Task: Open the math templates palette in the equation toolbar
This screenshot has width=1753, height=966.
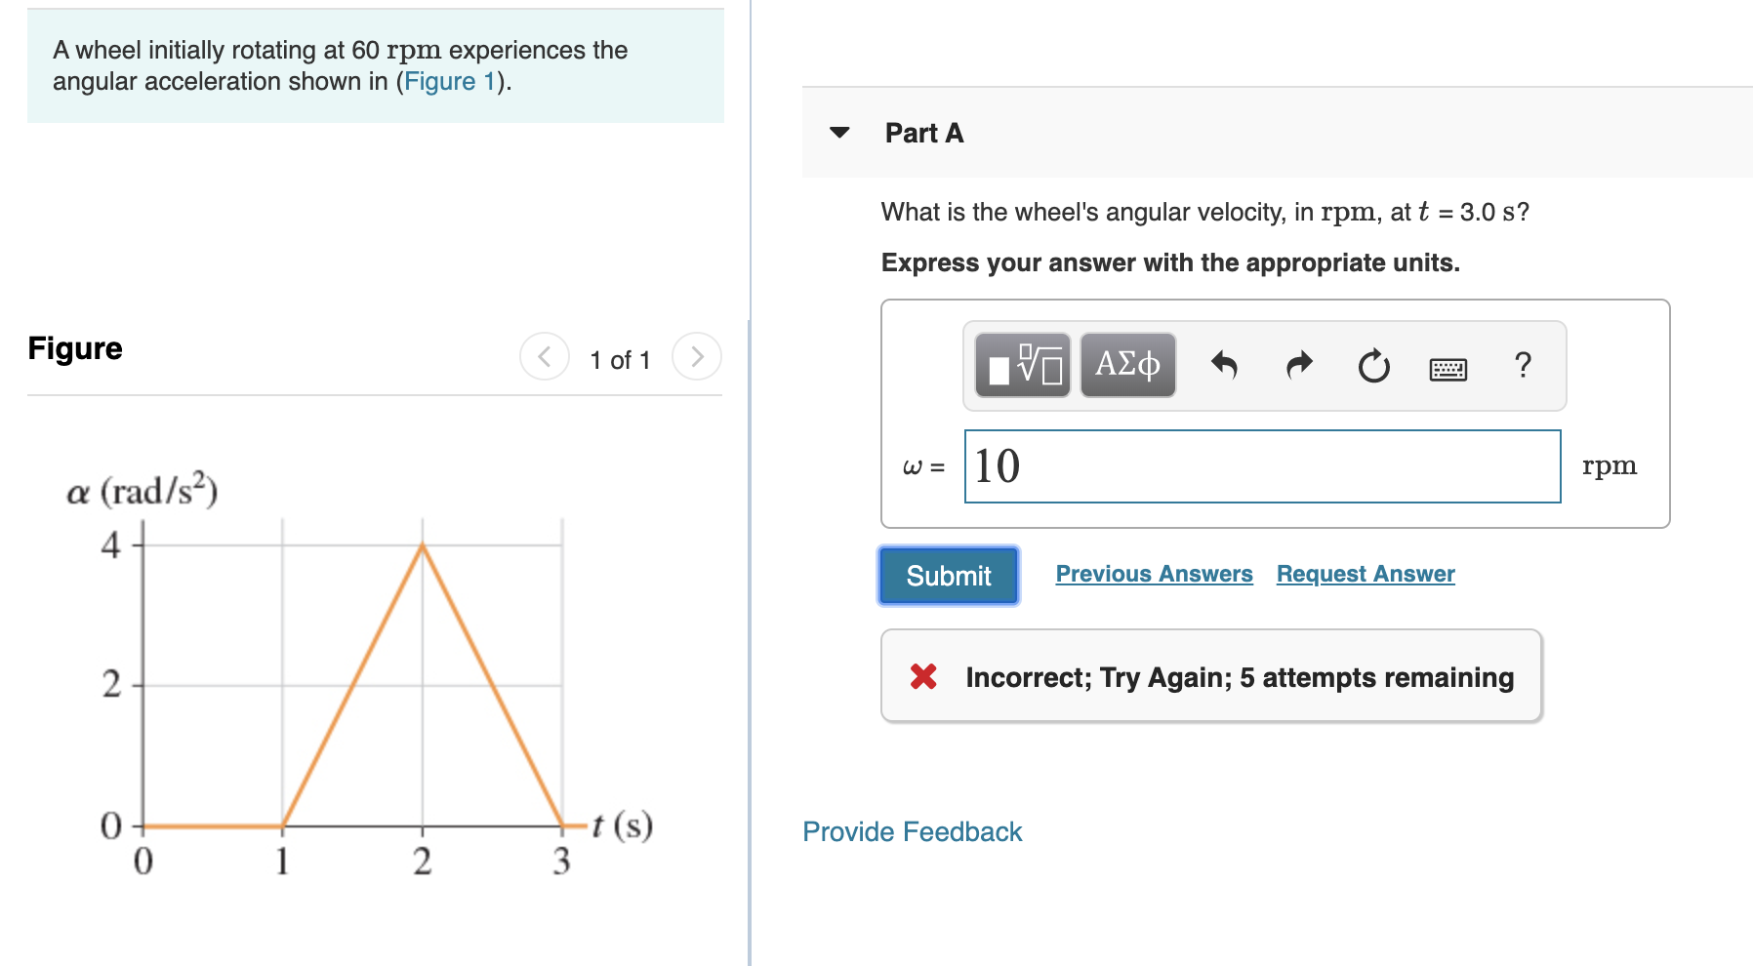Action: [x=1021, y=365]
